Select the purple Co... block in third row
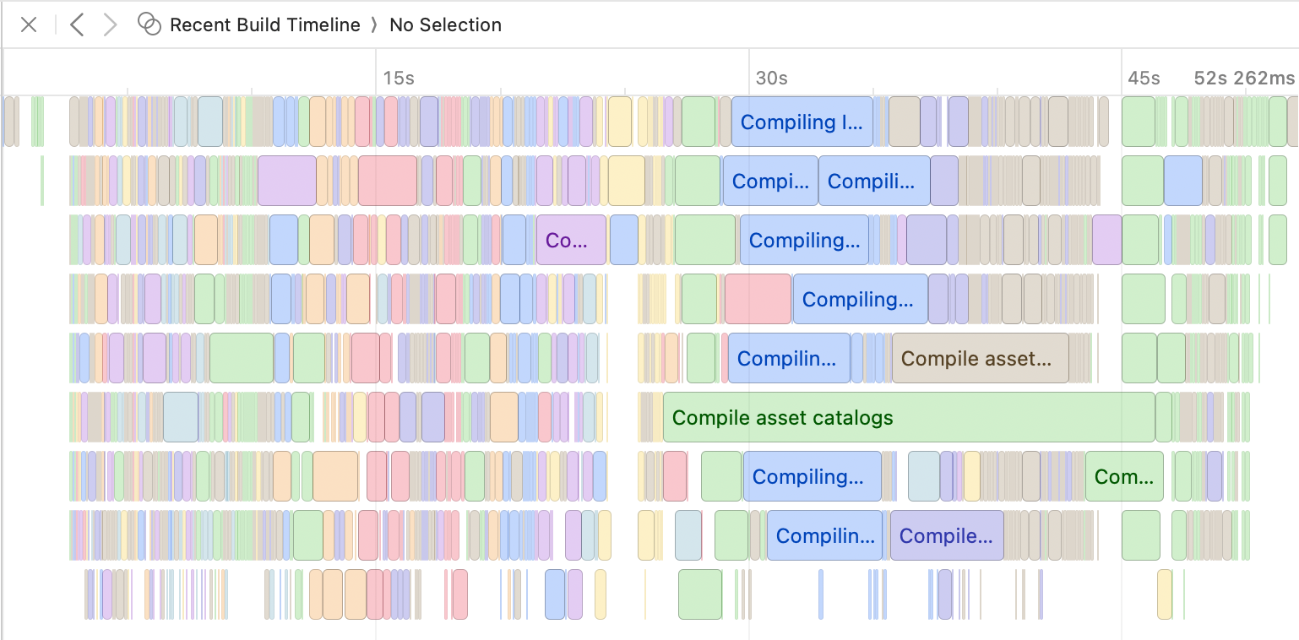 click(571, 240)
